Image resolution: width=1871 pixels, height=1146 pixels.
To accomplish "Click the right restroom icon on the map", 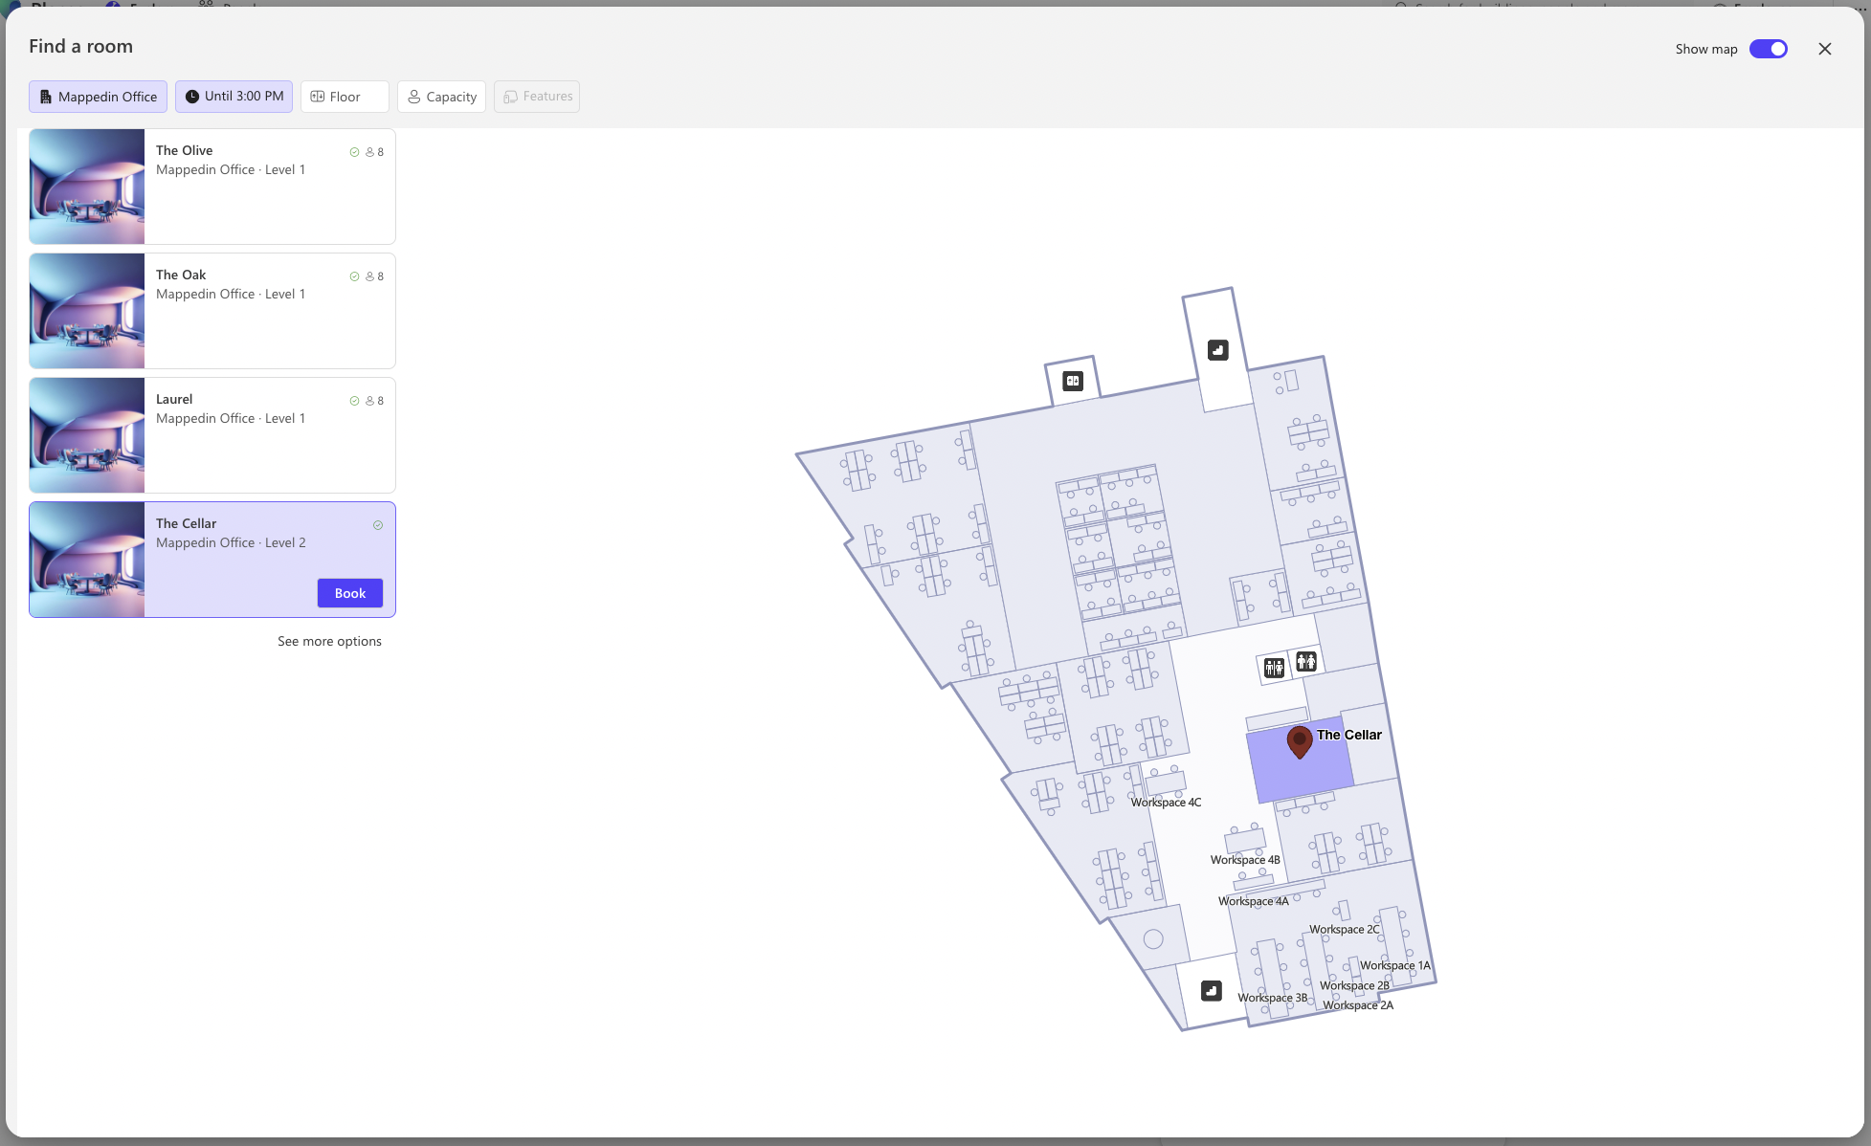I will click(1306, 661).
